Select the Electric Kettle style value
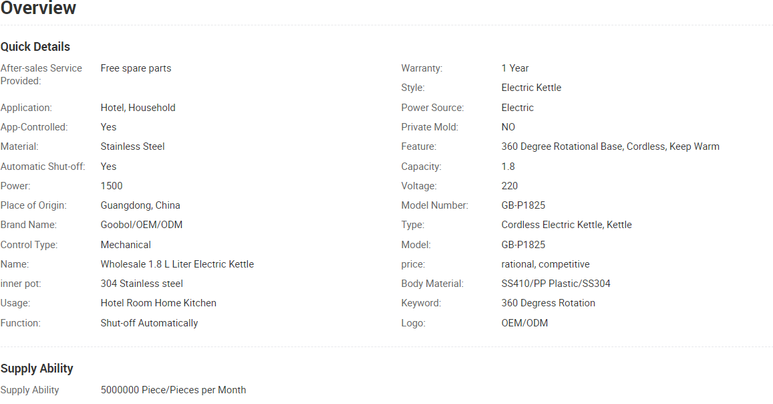 (531, 88)
